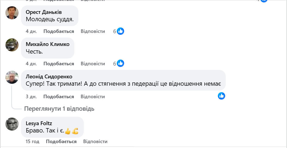This screenshot has height=148, width=287.
Task: Open like reactions on Михайло Климко's comment
Action: pyautogui.click(x=120, y=63)
